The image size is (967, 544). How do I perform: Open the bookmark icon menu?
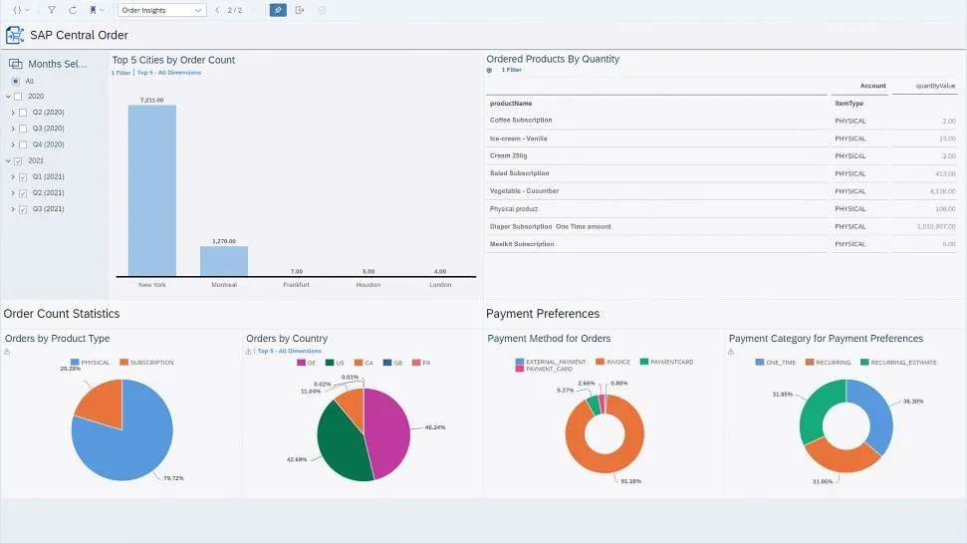pos(95,10)
